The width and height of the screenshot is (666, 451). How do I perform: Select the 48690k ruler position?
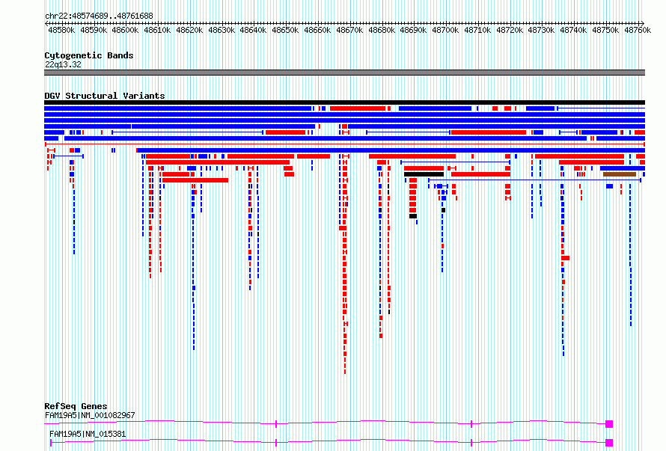click(413, 30)
